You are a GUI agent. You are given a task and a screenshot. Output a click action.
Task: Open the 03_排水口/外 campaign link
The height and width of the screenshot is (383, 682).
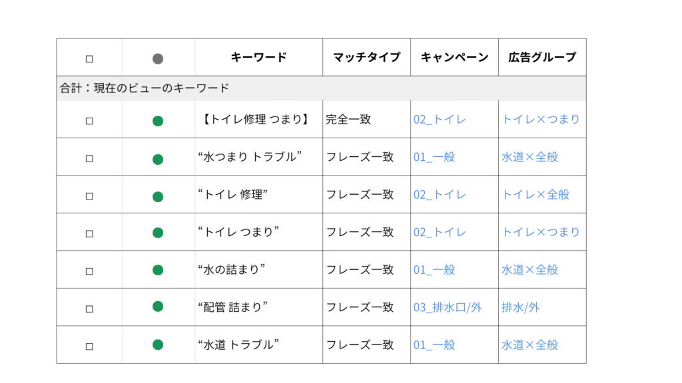tap(448, 307)
